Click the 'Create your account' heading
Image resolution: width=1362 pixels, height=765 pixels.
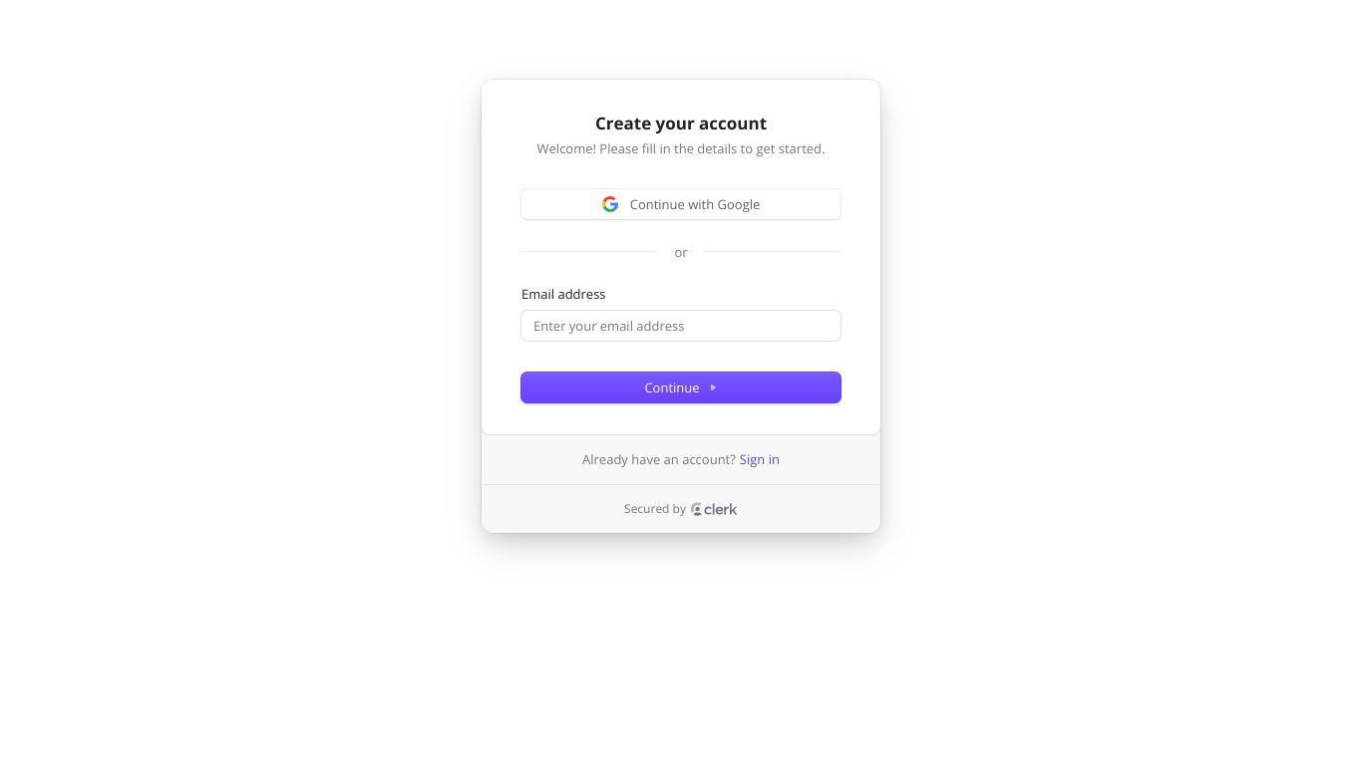(681, 124)
